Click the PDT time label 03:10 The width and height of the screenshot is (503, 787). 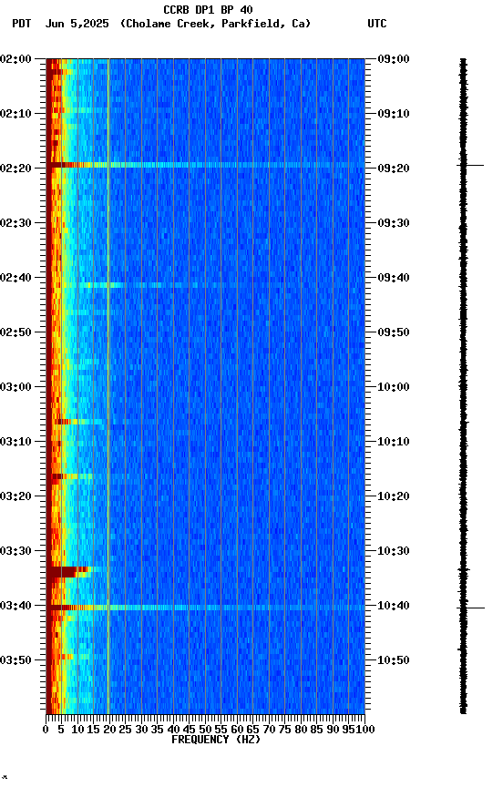[x=15, y=442]
